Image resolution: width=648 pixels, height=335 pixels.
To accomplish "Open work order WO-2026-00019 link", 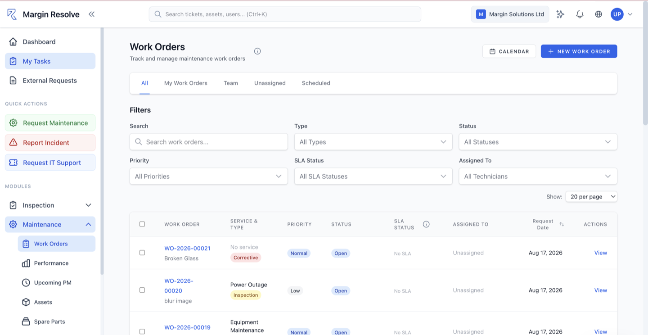I will pyautogui.click(x=187, y=327).
